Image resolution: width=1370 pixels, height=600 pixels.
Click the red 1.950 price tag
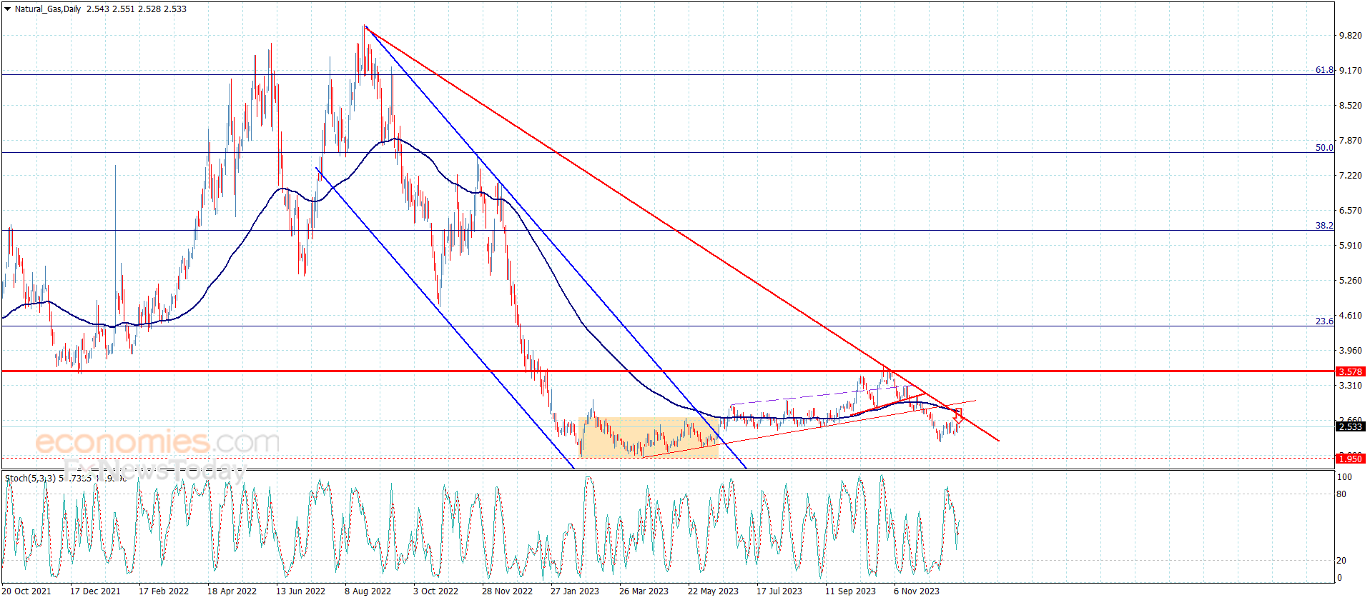(x=1350, y=459)
